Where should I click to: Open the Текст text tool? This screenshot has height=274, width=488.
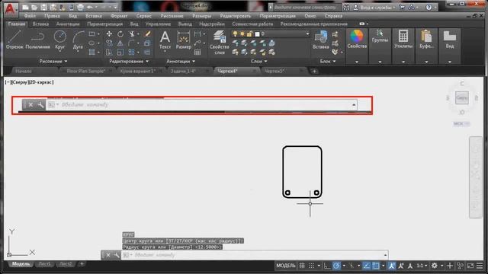click(165, 40)
